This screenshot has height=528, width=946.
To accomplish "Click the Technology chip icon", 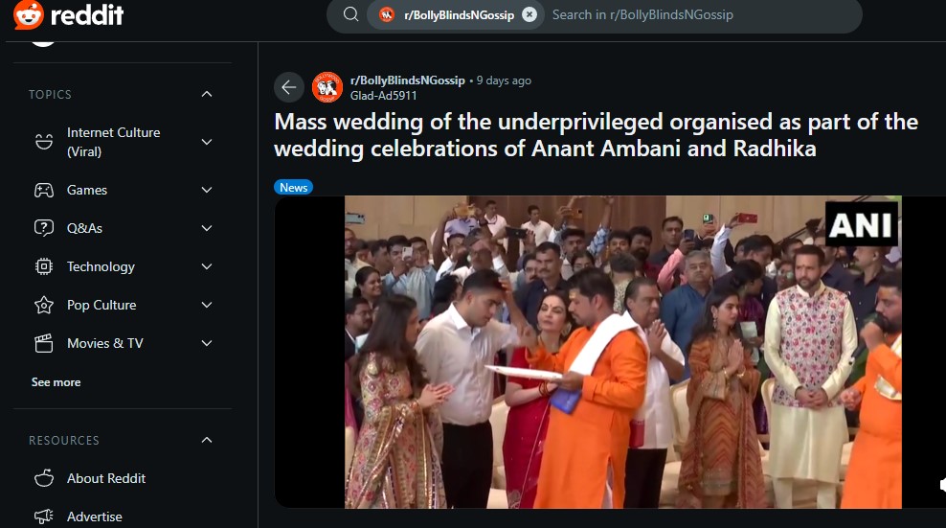I will [44, 266].
